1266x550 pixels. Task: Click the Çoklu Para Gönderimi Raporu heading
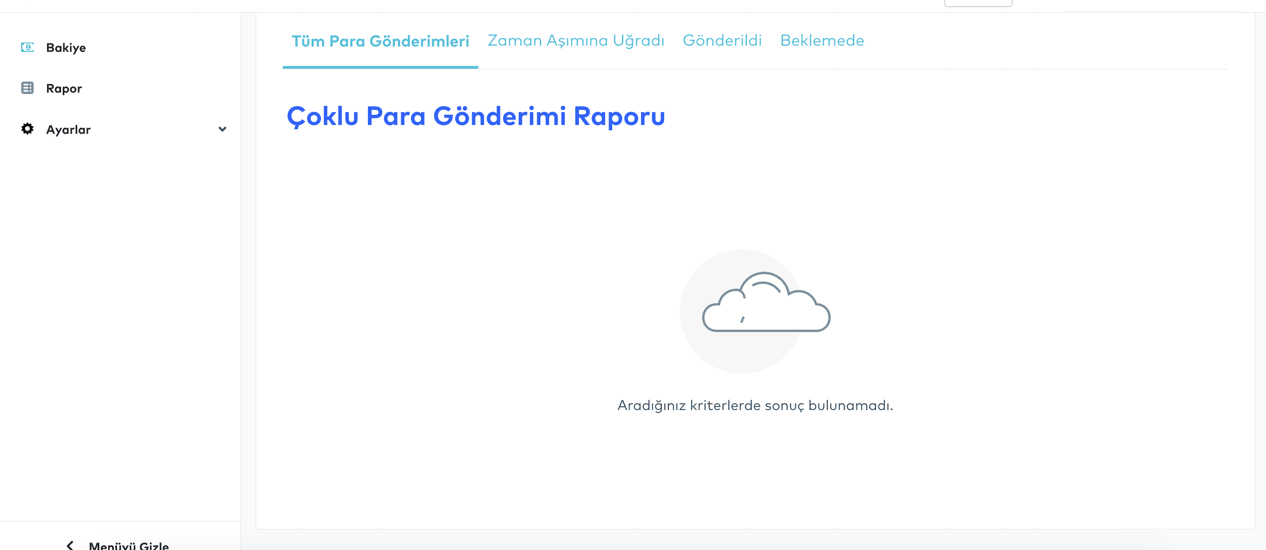click(475, 116)
